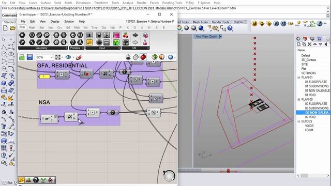
Task: Choose the circle parameter hexagon in Geometry group
Action: (32, 35)
